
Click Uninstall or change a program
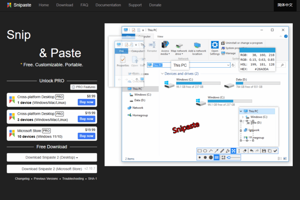point(242,43)
